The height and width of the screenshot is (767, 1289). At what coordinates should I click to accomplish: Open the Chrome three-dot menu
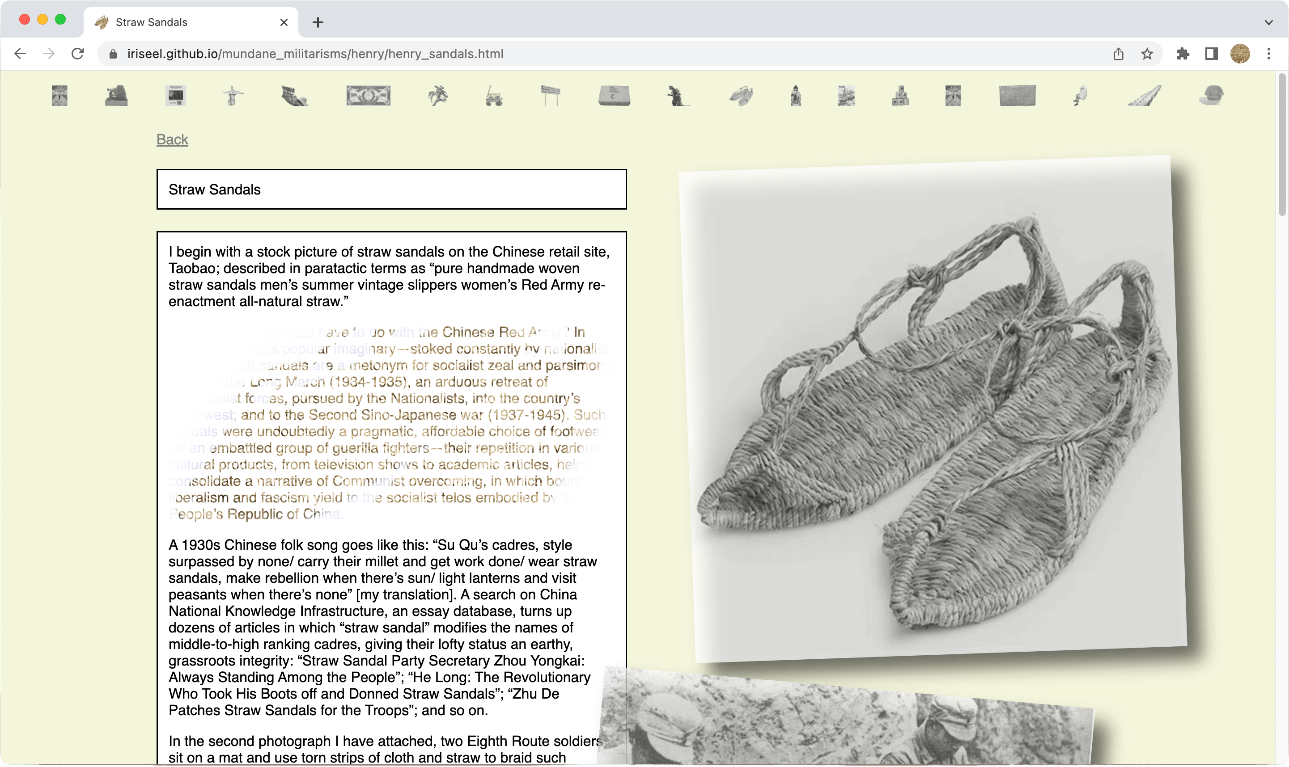click(x=1268, y=54)
